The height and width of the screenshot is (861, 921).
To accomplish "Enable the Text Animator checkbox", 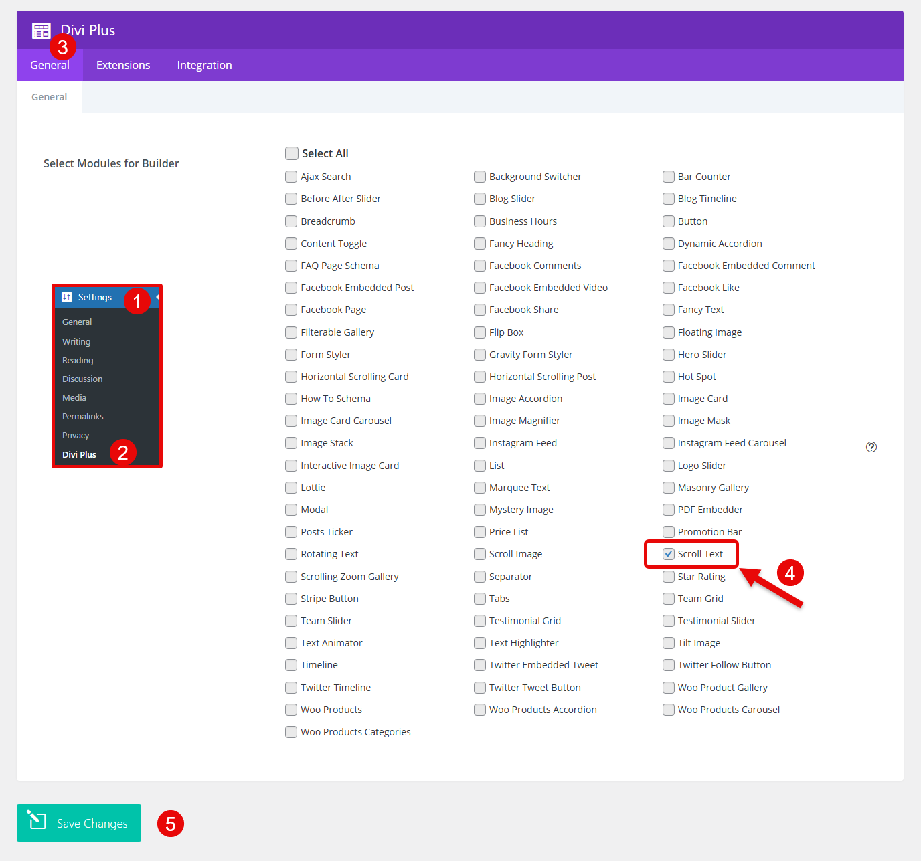I will coord(291,643).
